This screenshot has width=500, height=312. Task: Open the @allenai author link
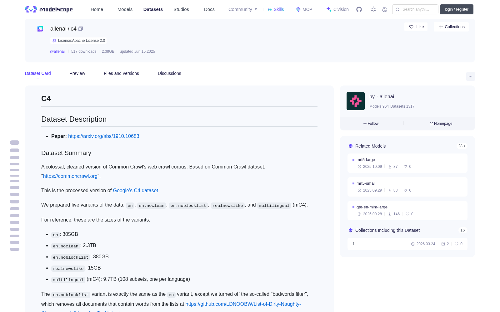(57, 51)
